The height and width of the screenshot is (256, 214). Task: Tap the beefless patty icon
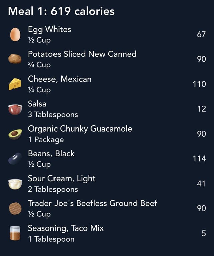pos(15,208)
